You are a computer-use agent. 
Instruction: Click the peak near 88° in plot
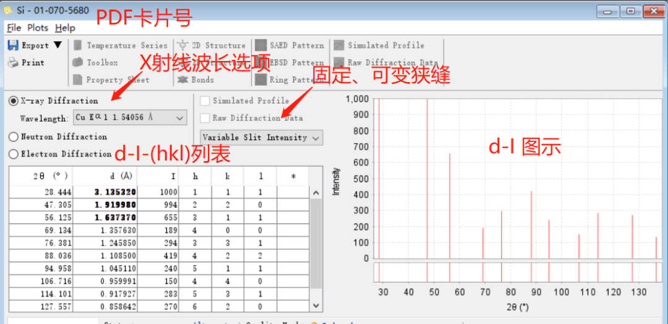pyautogui.click(x=531, y=225)
